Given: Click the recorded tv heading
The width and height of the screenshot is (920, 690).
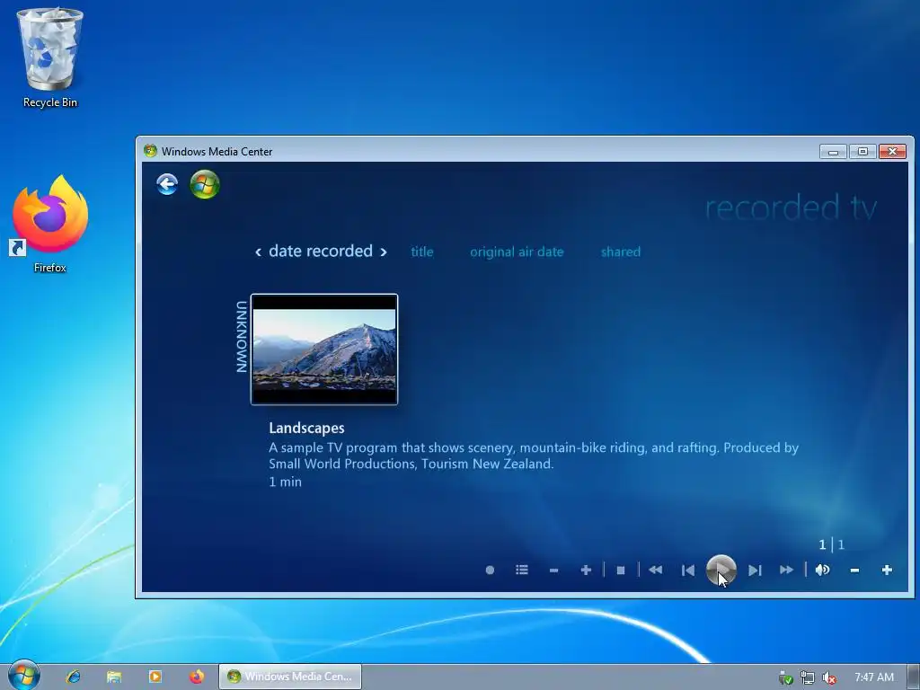Looking at the screenshot, I should pyautogui.click(x=791, y=208).
